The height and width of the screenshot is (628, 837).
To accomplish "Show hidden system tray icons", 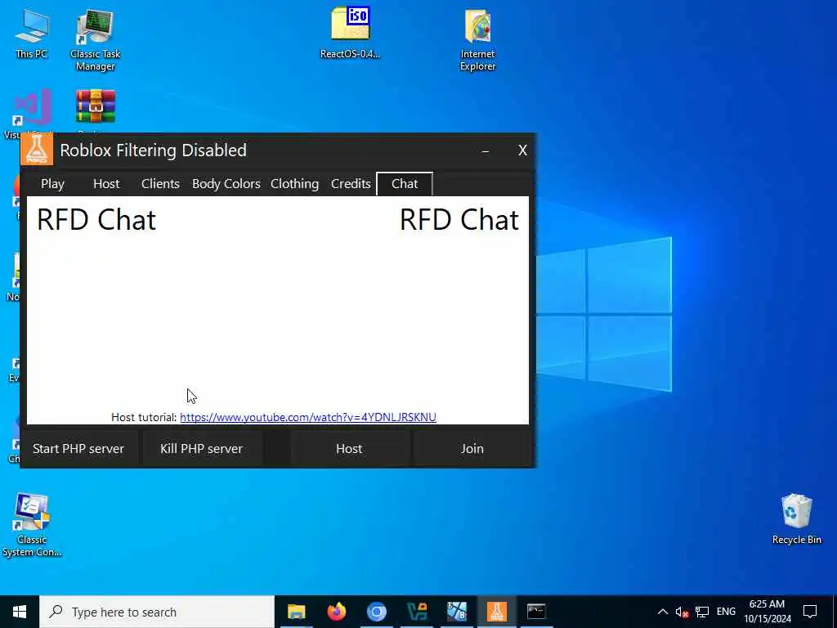I will click(662, 612).
